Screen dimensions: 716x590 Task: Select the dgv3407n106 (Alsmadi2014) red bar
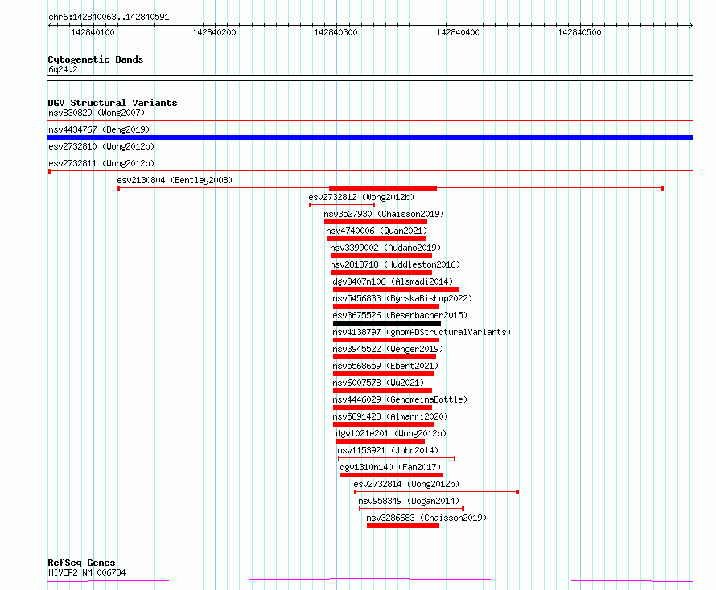[396, 289]
